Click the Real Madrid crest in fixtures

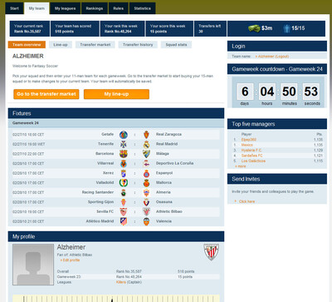click(x=146, y=145)
